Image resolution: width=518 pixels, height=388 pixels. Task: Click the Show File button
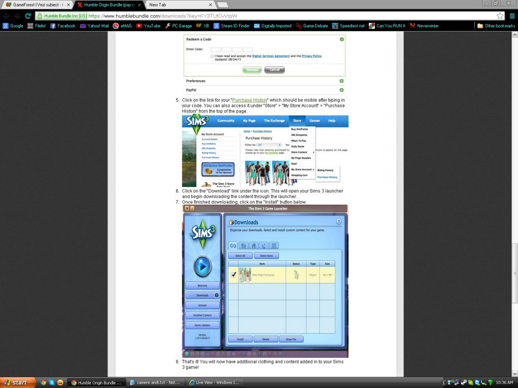pos(291,339)
